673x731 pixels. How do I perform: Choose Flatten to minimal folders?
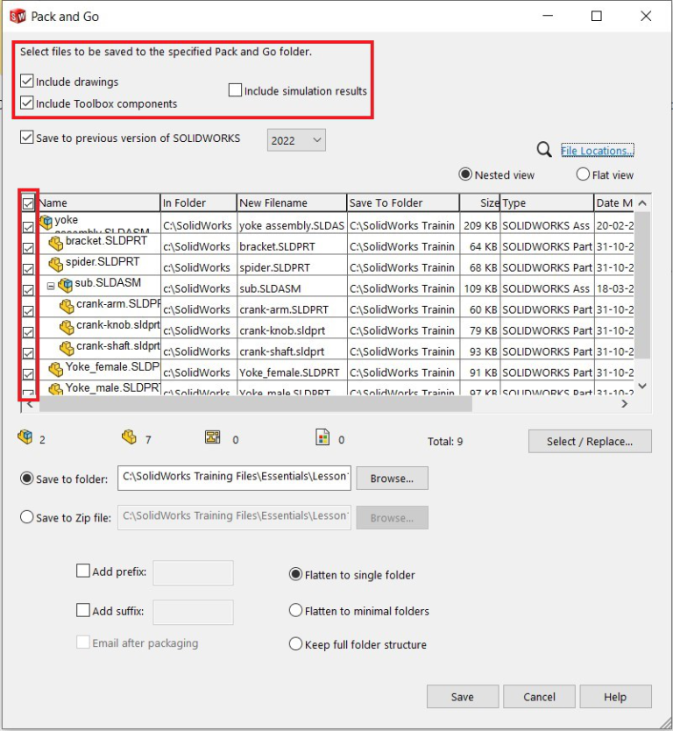295,610
